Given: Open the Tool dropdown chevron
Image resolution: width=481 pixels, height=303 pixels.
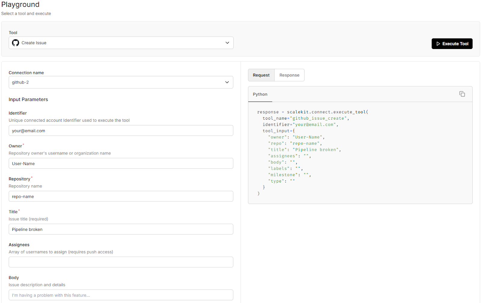Looking at the screenshot, I should tap(227, 43).
